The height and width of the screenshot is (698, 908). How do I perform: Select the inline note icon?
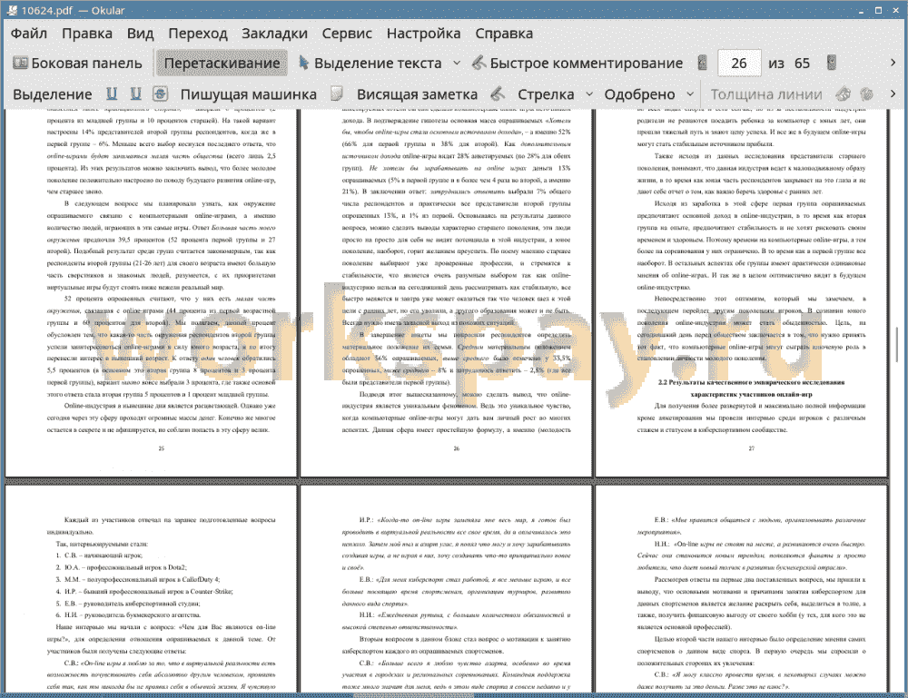pyautogui.click(x=337, y=93)
